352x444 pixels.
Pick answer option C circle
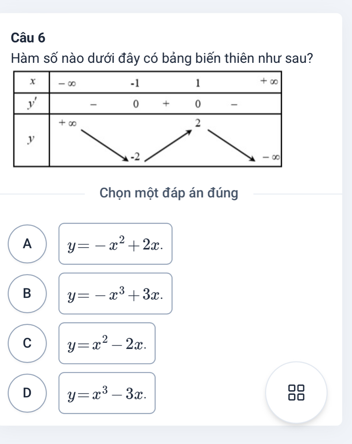[27, 343]
